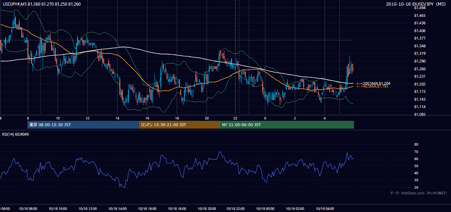
Task: Click RSI scale level 80
Action: [416, 145]
